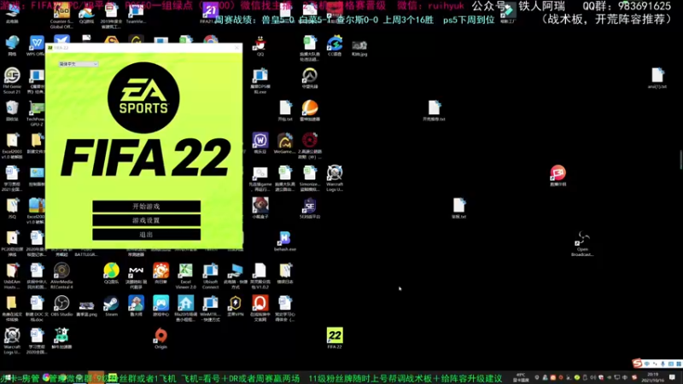
Task: Select the 5E对战平台 desktop icon
Action: 310,207
